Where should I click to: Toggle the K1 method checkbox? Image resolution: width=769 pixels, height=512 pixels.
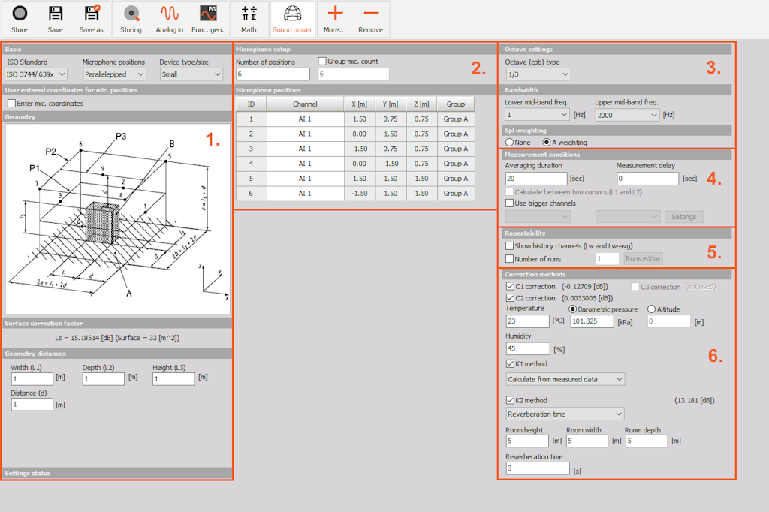pos(510,363)
